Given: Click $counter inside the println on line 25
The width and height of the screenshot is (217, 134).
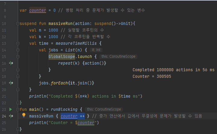Looking at the screenshot, I should point(85,123).
